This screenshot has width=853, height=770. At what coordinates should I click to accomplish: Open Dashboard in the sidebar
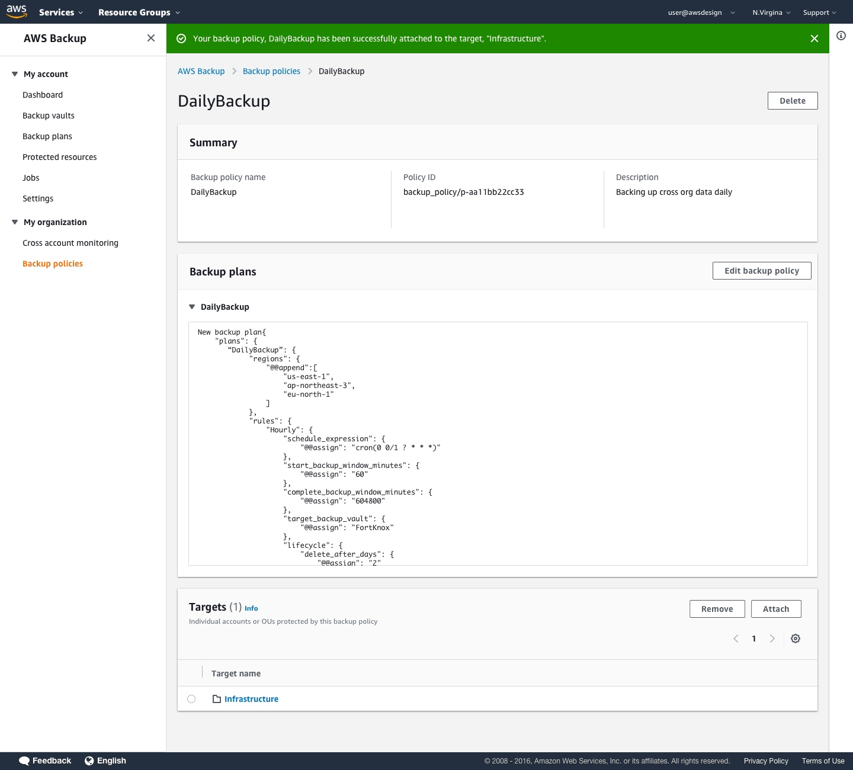[x=43, y=95]
